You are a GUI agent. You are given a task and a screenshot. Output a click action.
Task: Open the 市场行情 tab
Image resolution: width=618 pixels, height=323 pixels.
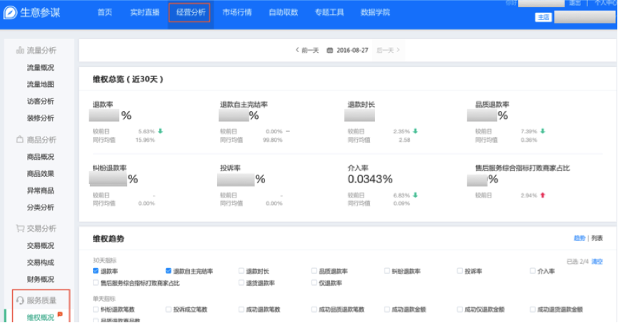(x=237, y=13)
